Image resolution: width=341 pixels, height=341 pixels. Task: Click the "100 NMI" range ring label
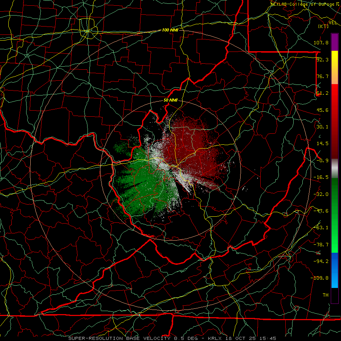click(x=170, y=30)
